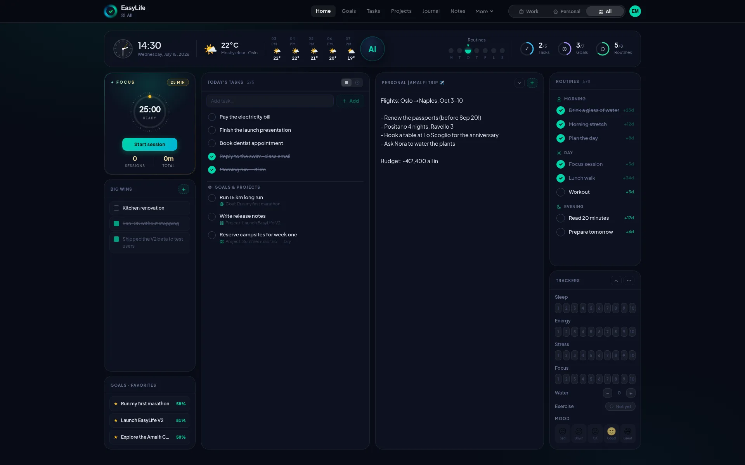This screenshot has height=465, width=745.
Task: Decrease Water count with minus
Action: pyautogui.click(x=608, y=393)
